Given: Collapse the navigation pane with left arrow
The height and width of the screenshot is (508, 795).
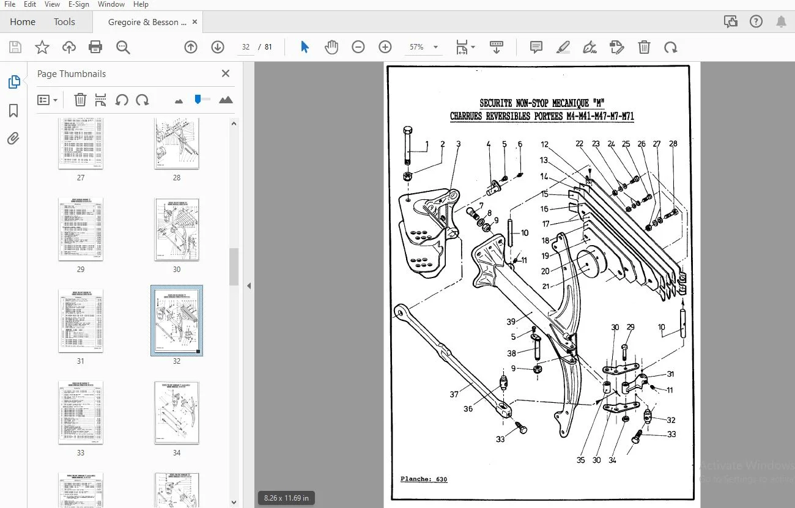Looking at the screenshot, I should coord(249,285).
